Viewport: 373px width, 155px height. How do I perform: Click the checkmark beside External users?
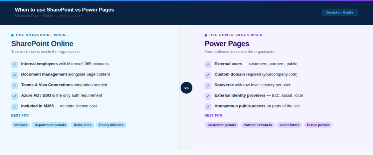pyautogui.click(x=208, y=65)
